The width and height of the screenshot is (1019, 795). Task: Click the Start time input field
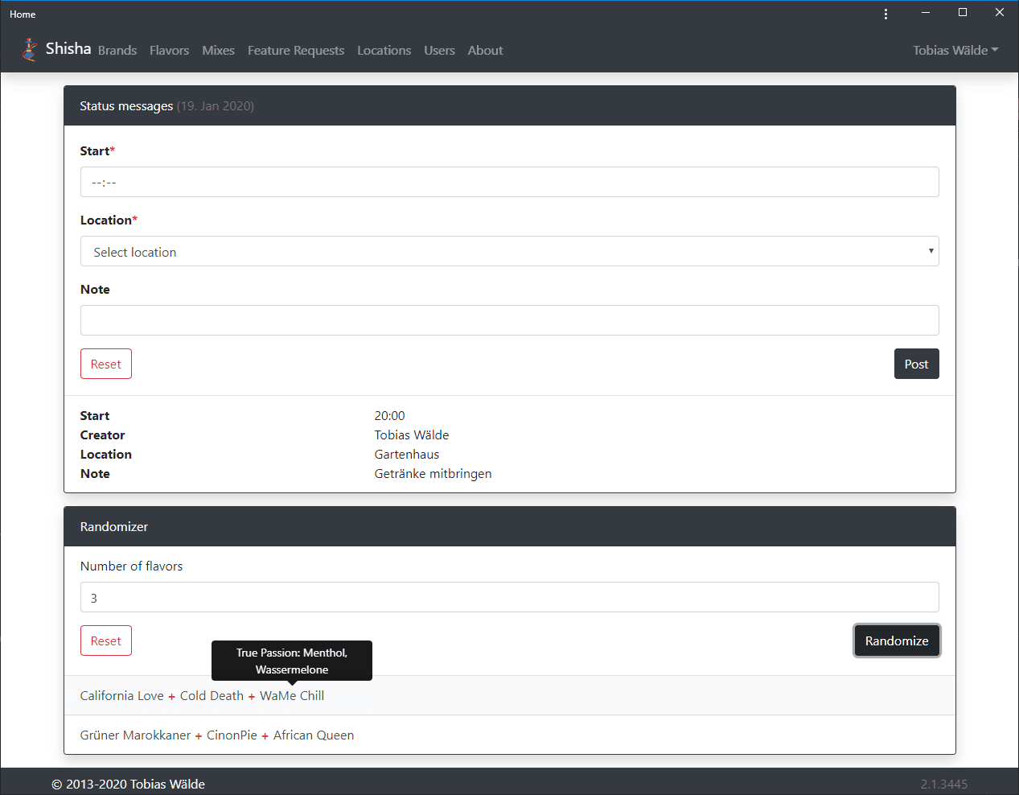[509, 182]
